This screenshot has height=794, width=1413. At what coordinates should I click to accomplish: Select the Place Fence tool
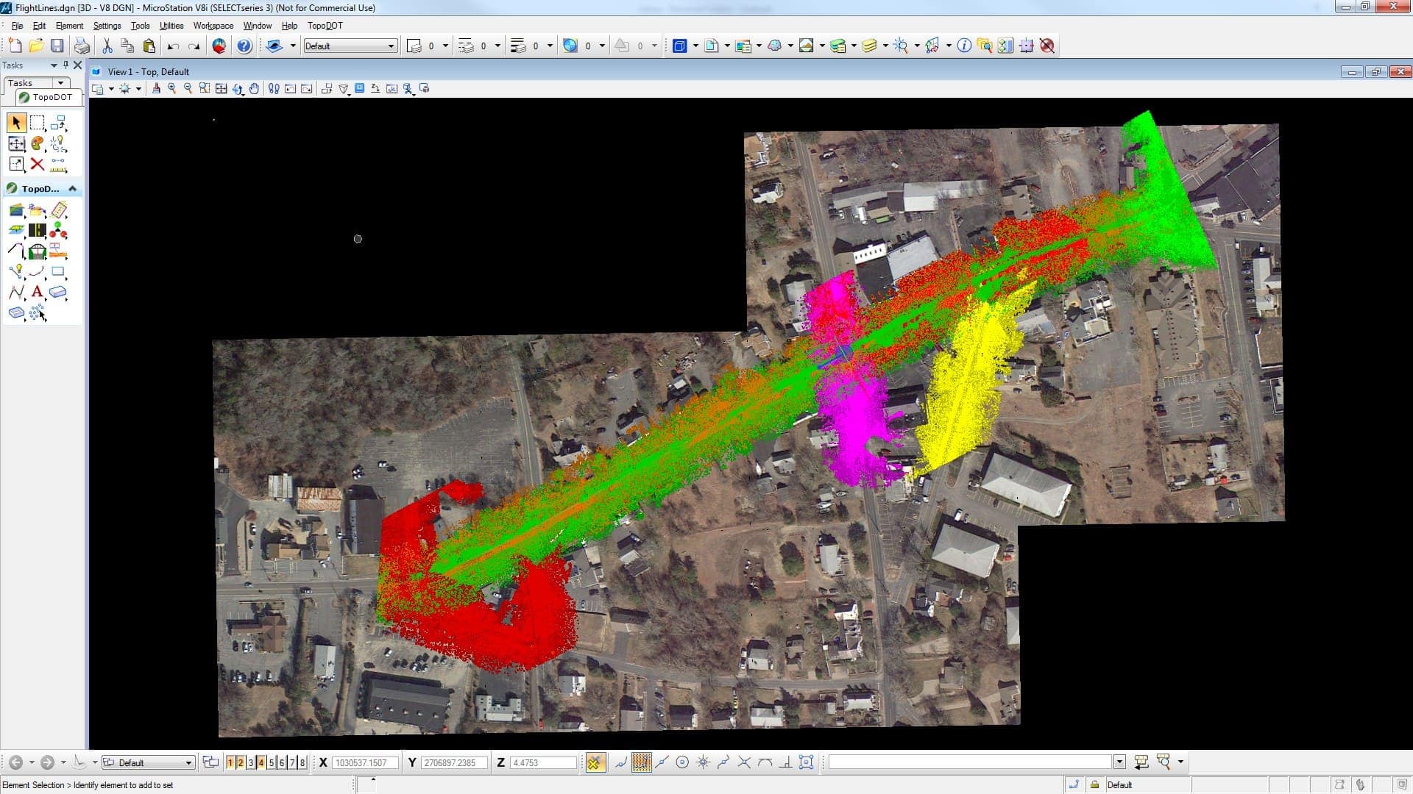[38, 123]
